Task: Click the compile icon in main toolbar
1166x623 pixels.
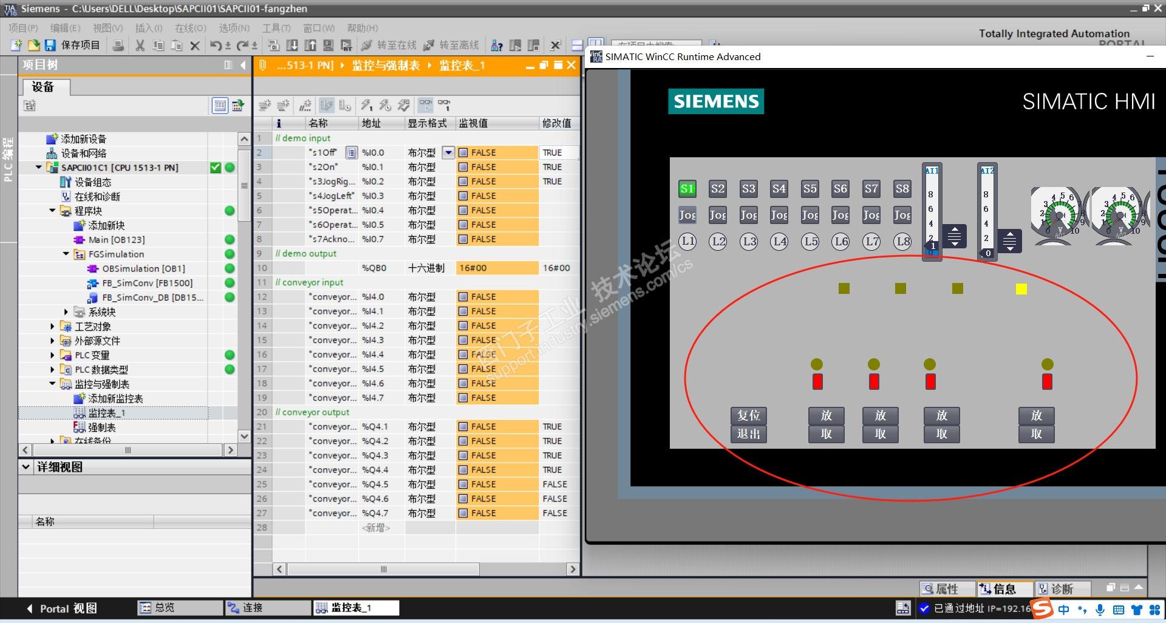Action: pos(274,46)
